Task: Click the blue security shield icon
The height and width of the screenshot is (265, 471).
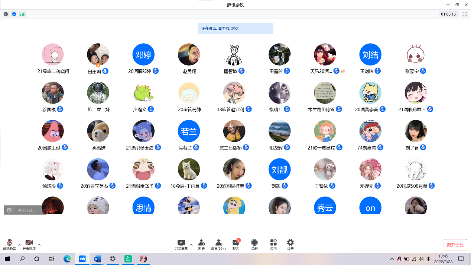Action: 14,14
